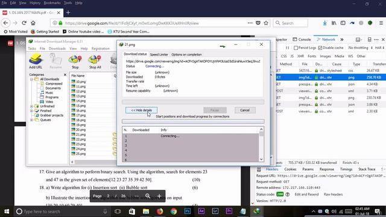Switch to Options on completion tab
This screenshot has width=386, height=217.
[186, 54]
